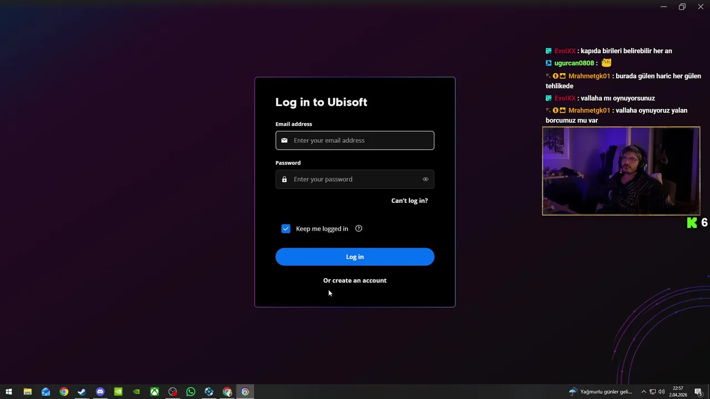Open Discord from the taskbar
The height and width of the screenshot is (399, 710).
click(100, 392)
